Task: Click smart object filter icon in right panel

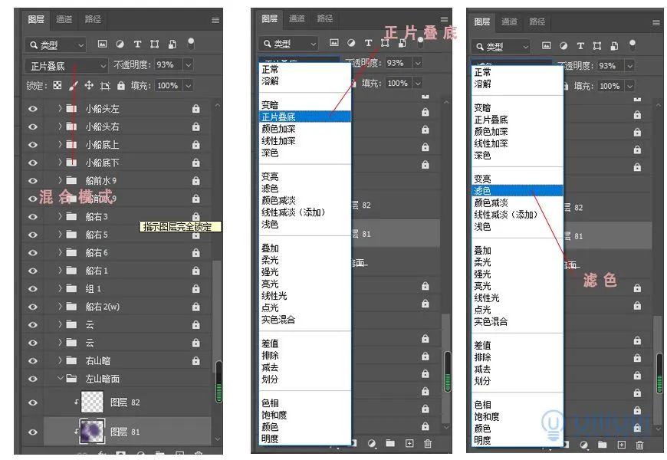Action: coord(614,45)
